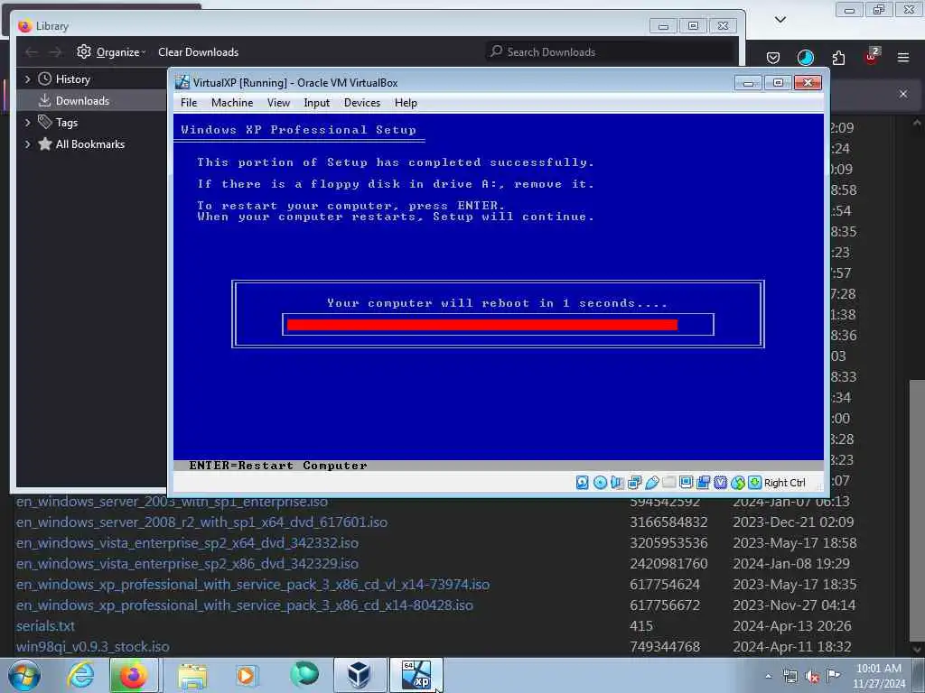Open the serials.txt link
Viewport: 925px width, 693px height.
pos(45,626)
